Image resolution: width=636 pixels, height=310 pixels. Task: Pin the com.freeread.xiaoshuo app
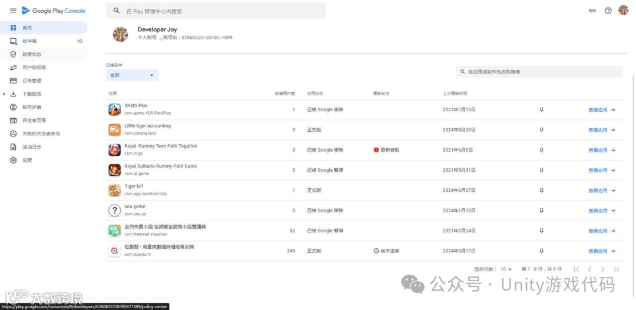click(542, 231)
